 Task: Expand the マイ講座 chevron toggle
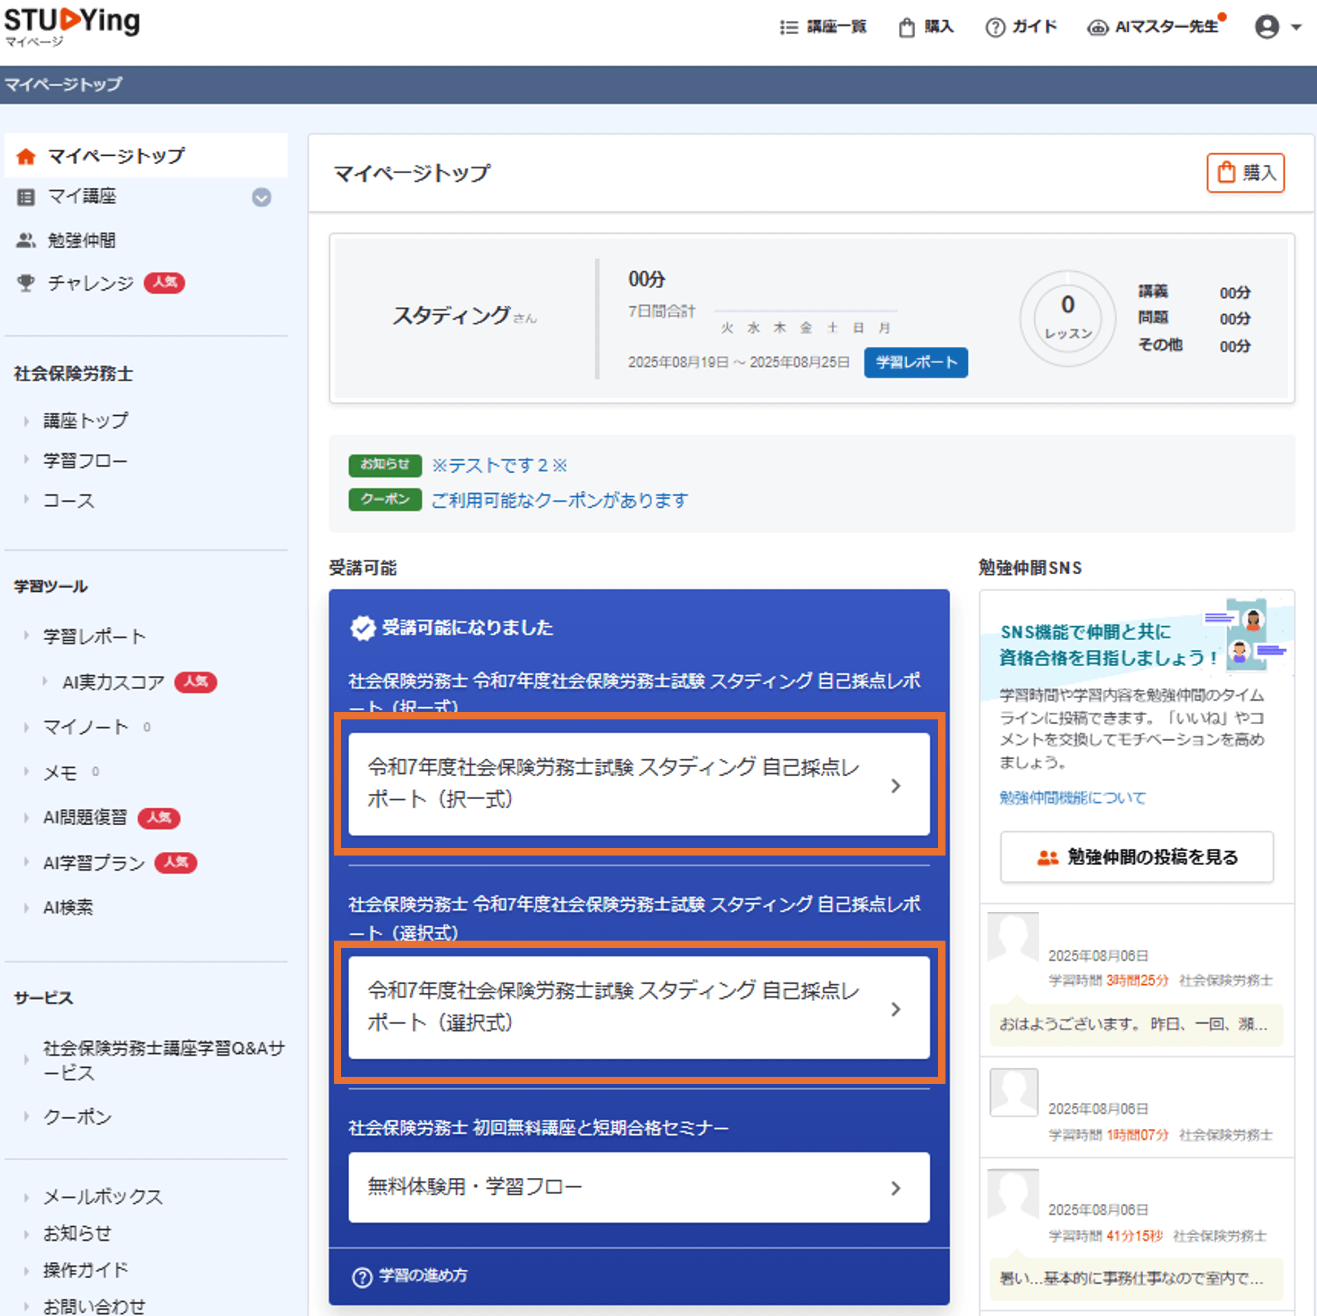[262, 197]
